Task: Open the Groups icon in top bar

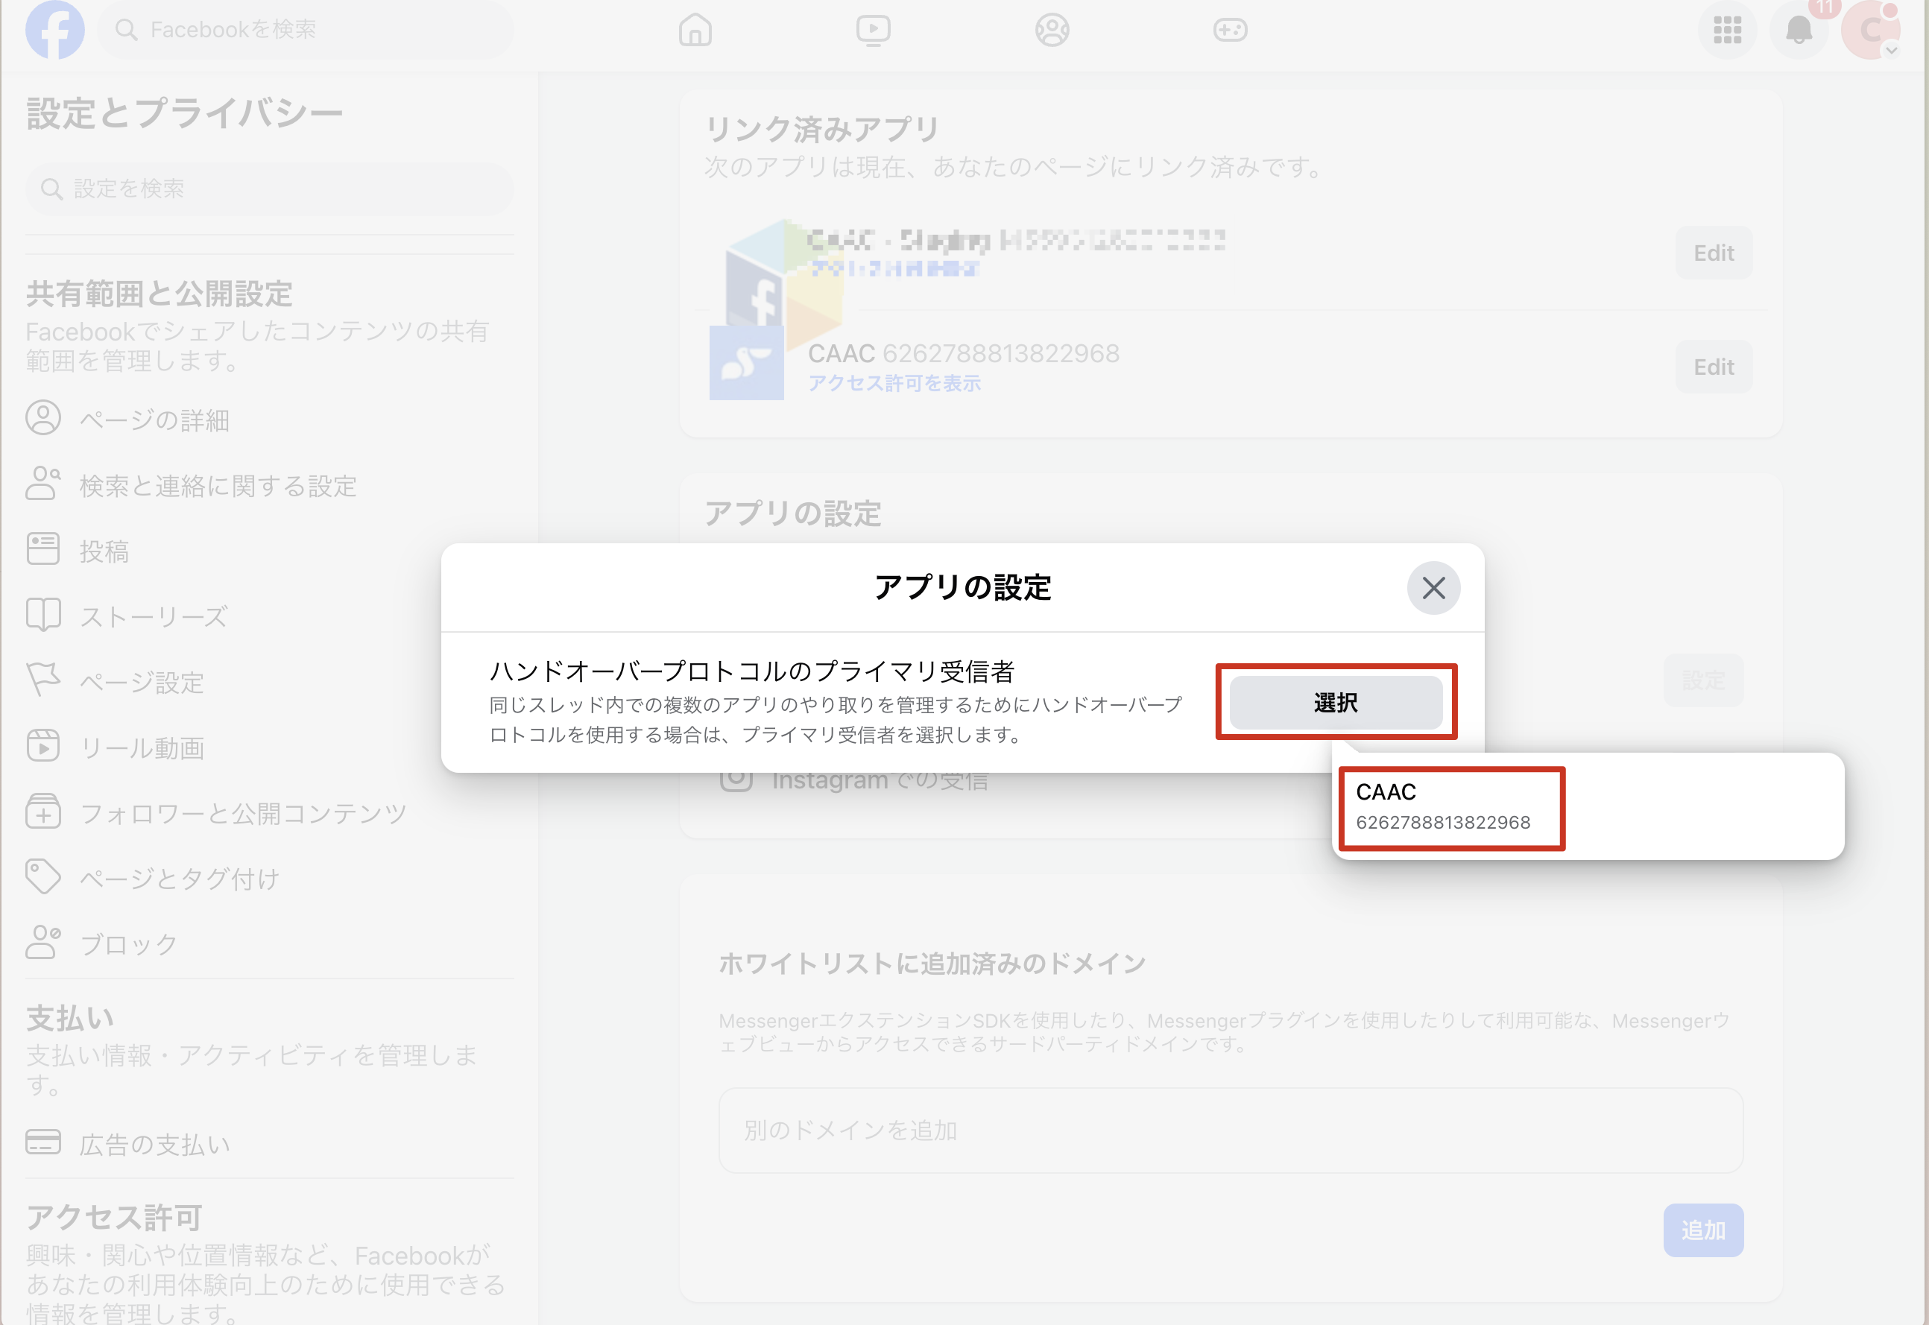Action: tap(1052, 31)
